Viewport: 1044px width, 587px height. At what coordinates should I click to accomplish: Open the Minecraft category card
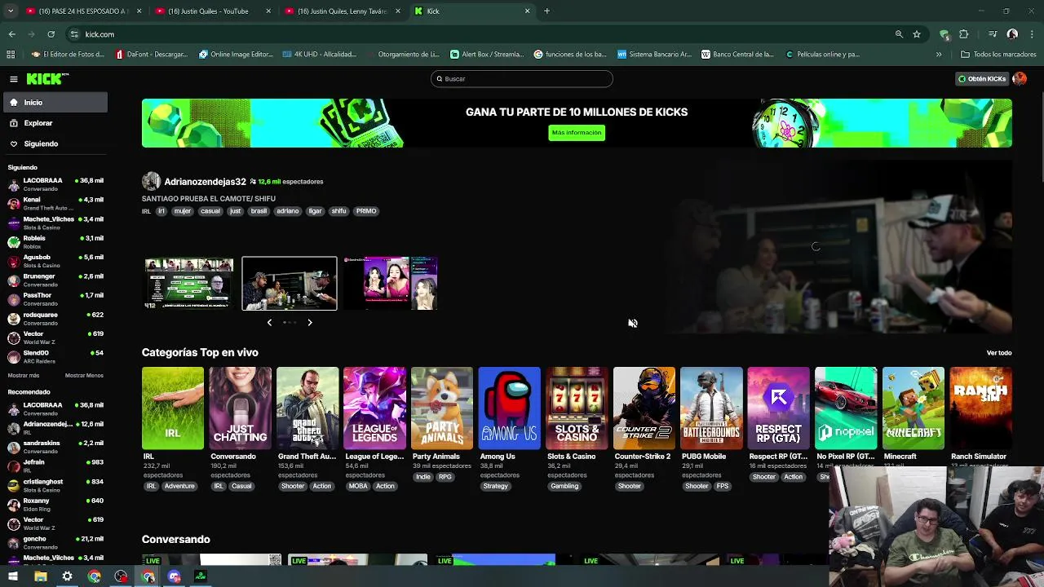point(913,408)
